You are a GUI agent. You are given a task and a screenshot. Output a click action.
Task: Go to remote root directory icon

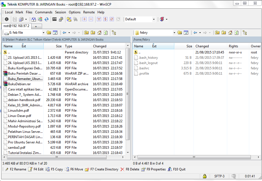click(x=224, y=33)
